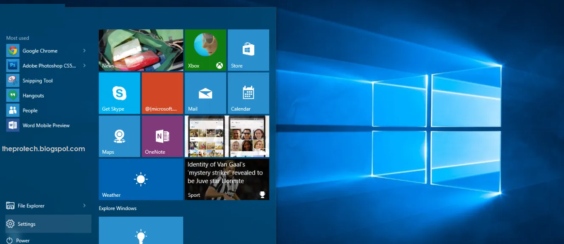564x244 pixels.
Task: Launch the Maps tile
Action: tap(120, 136)
